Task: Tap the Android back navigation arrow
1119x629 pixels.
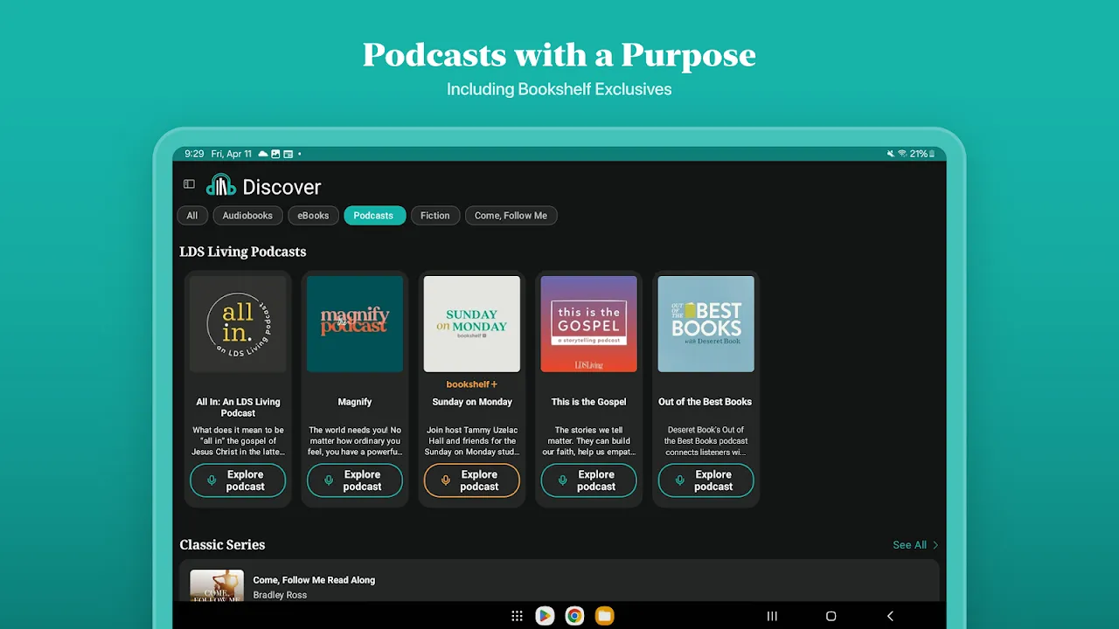Action: (890, 616)
